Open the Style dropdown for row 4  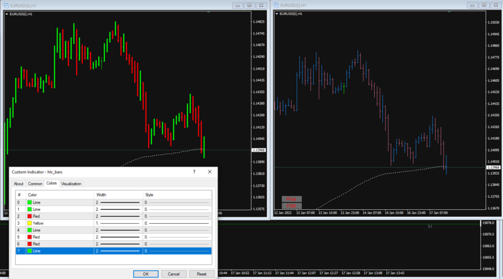point(177,230)
